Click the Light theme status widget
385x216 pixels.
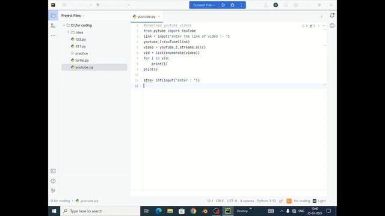click(x=319, y=201)
